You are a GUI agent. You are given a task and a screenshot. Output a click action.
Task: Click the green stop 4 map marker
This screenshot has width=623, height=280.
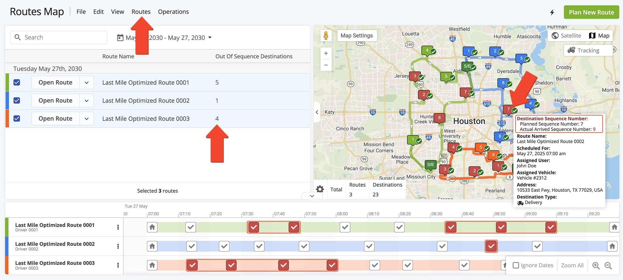[x=427, y=51]
